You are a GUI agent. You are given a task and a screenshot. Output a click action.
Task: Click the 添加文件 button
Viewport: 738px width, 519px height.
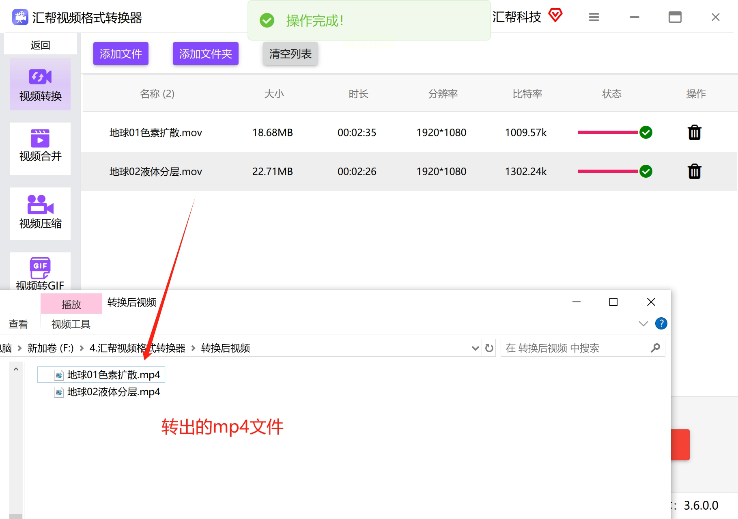[x=121, y=54]
